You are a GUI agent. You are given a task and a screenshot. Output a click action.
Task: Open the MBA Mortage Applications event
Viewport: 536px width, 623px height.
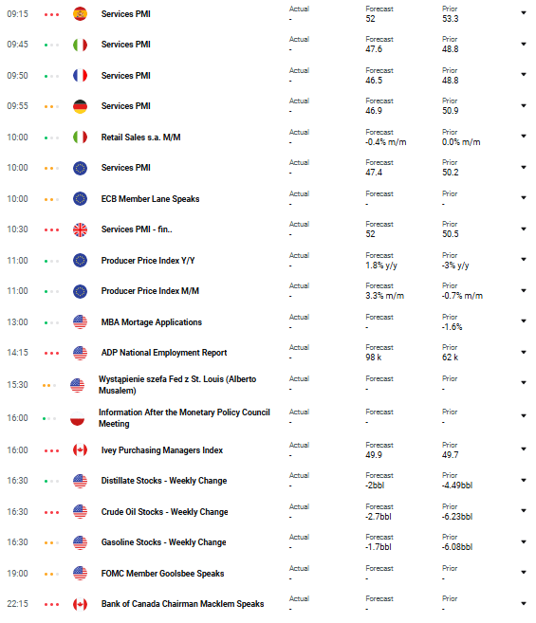[152, 322]
